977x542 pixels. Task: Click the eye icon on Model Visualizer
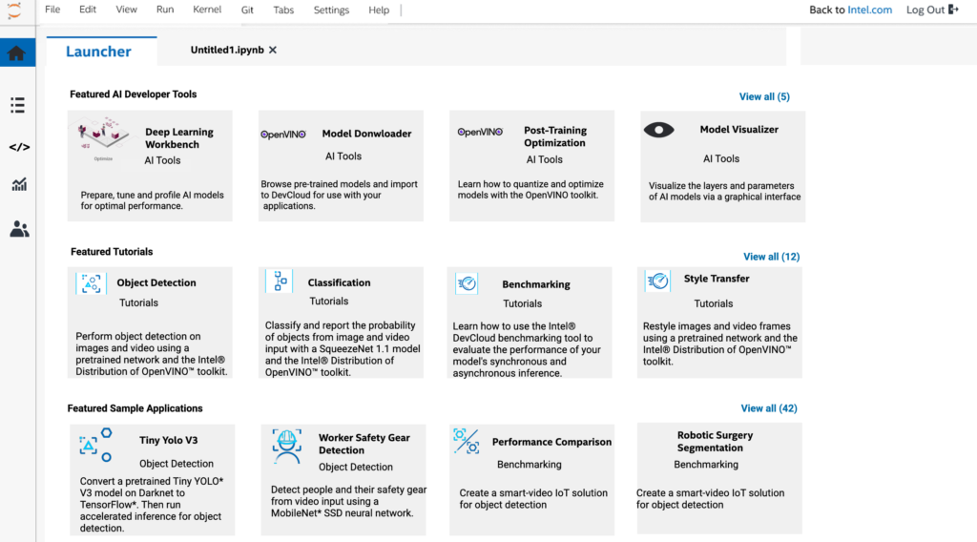pos(658,130)
